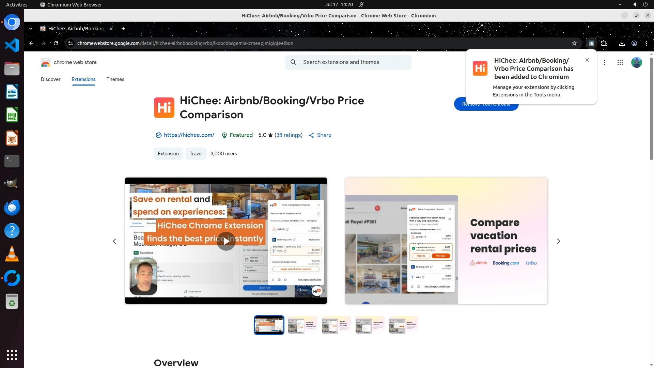Click the HiChee extension icon in toolbar
654x368 pixels.
(x=591, y=43)
